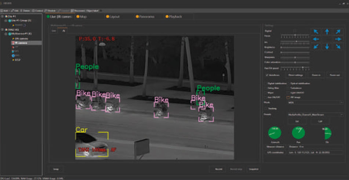
Task: Adjust the Color saturation slider
Action: tap(295, 62)
